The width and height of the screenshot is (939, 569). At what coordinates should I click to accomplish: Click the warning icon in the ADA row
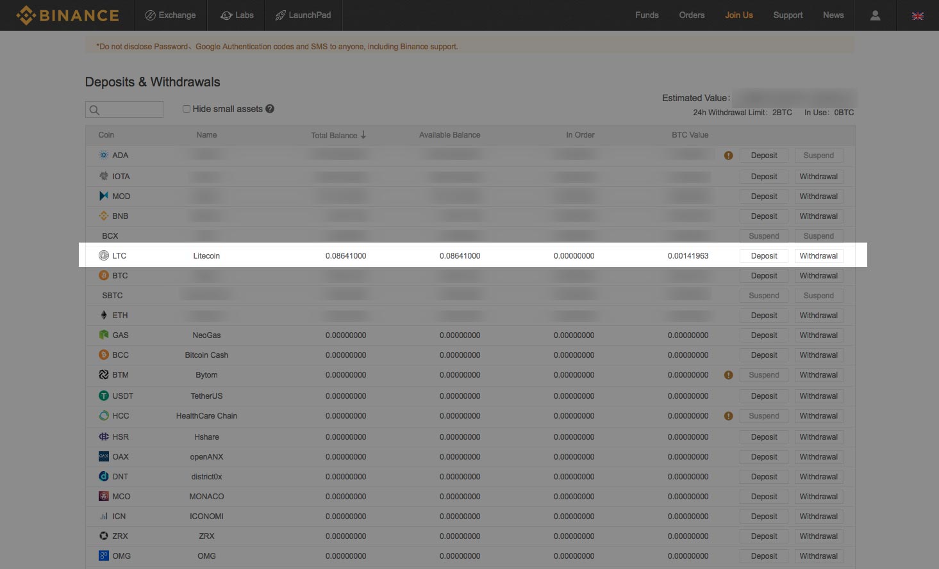tap(728, 156)
